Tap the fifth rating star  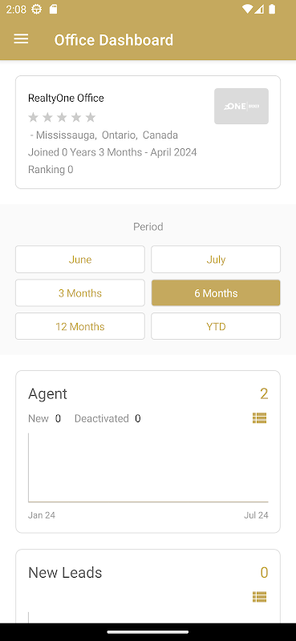coord(91,118)
